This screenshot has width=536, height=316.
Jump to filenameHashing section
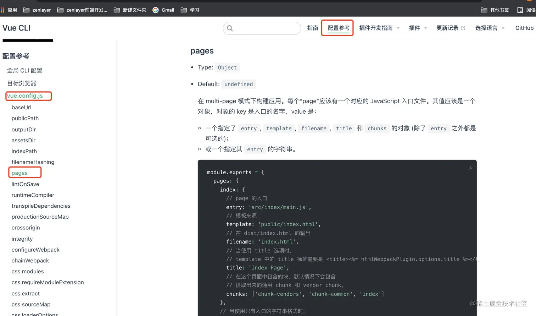(x=33, y=162)
